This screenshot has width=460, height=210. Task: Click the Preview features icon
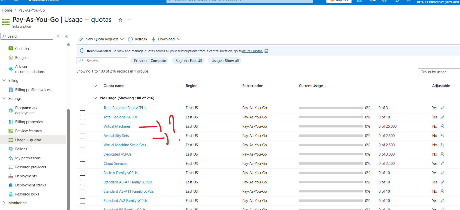[11, 131]
